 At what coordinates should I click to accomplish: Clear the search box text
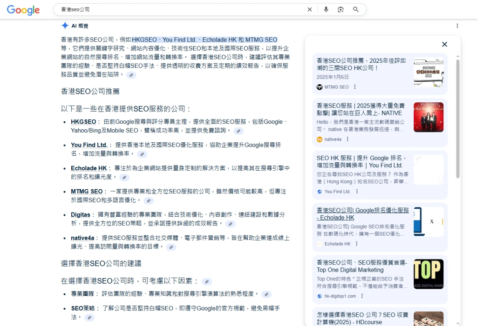pyautogui.click(x=310, y=9)
